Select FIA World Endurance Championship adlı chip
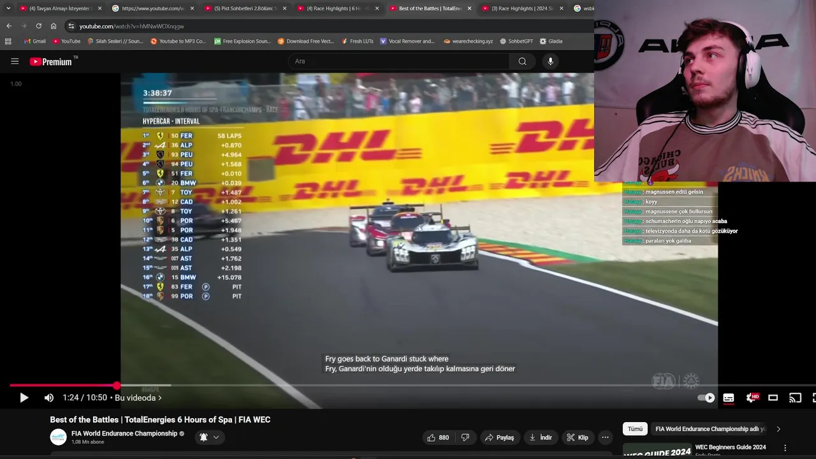Viewport: 816px width, 459px height. (x=711, y=429)
